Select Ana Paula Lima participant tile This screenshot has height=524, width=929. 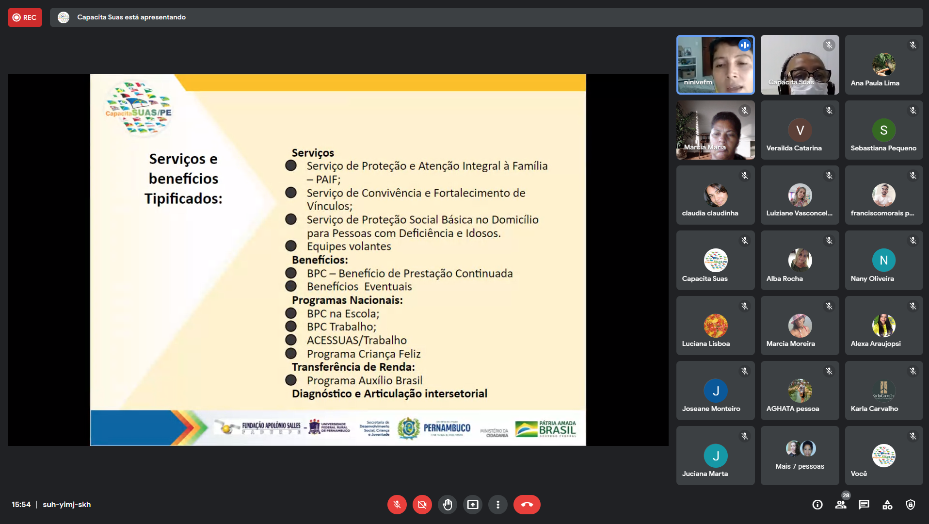coord(883,65)
